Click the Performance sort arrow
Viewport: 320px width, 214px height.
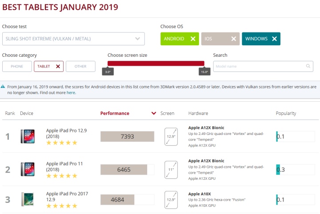point(154,113)
